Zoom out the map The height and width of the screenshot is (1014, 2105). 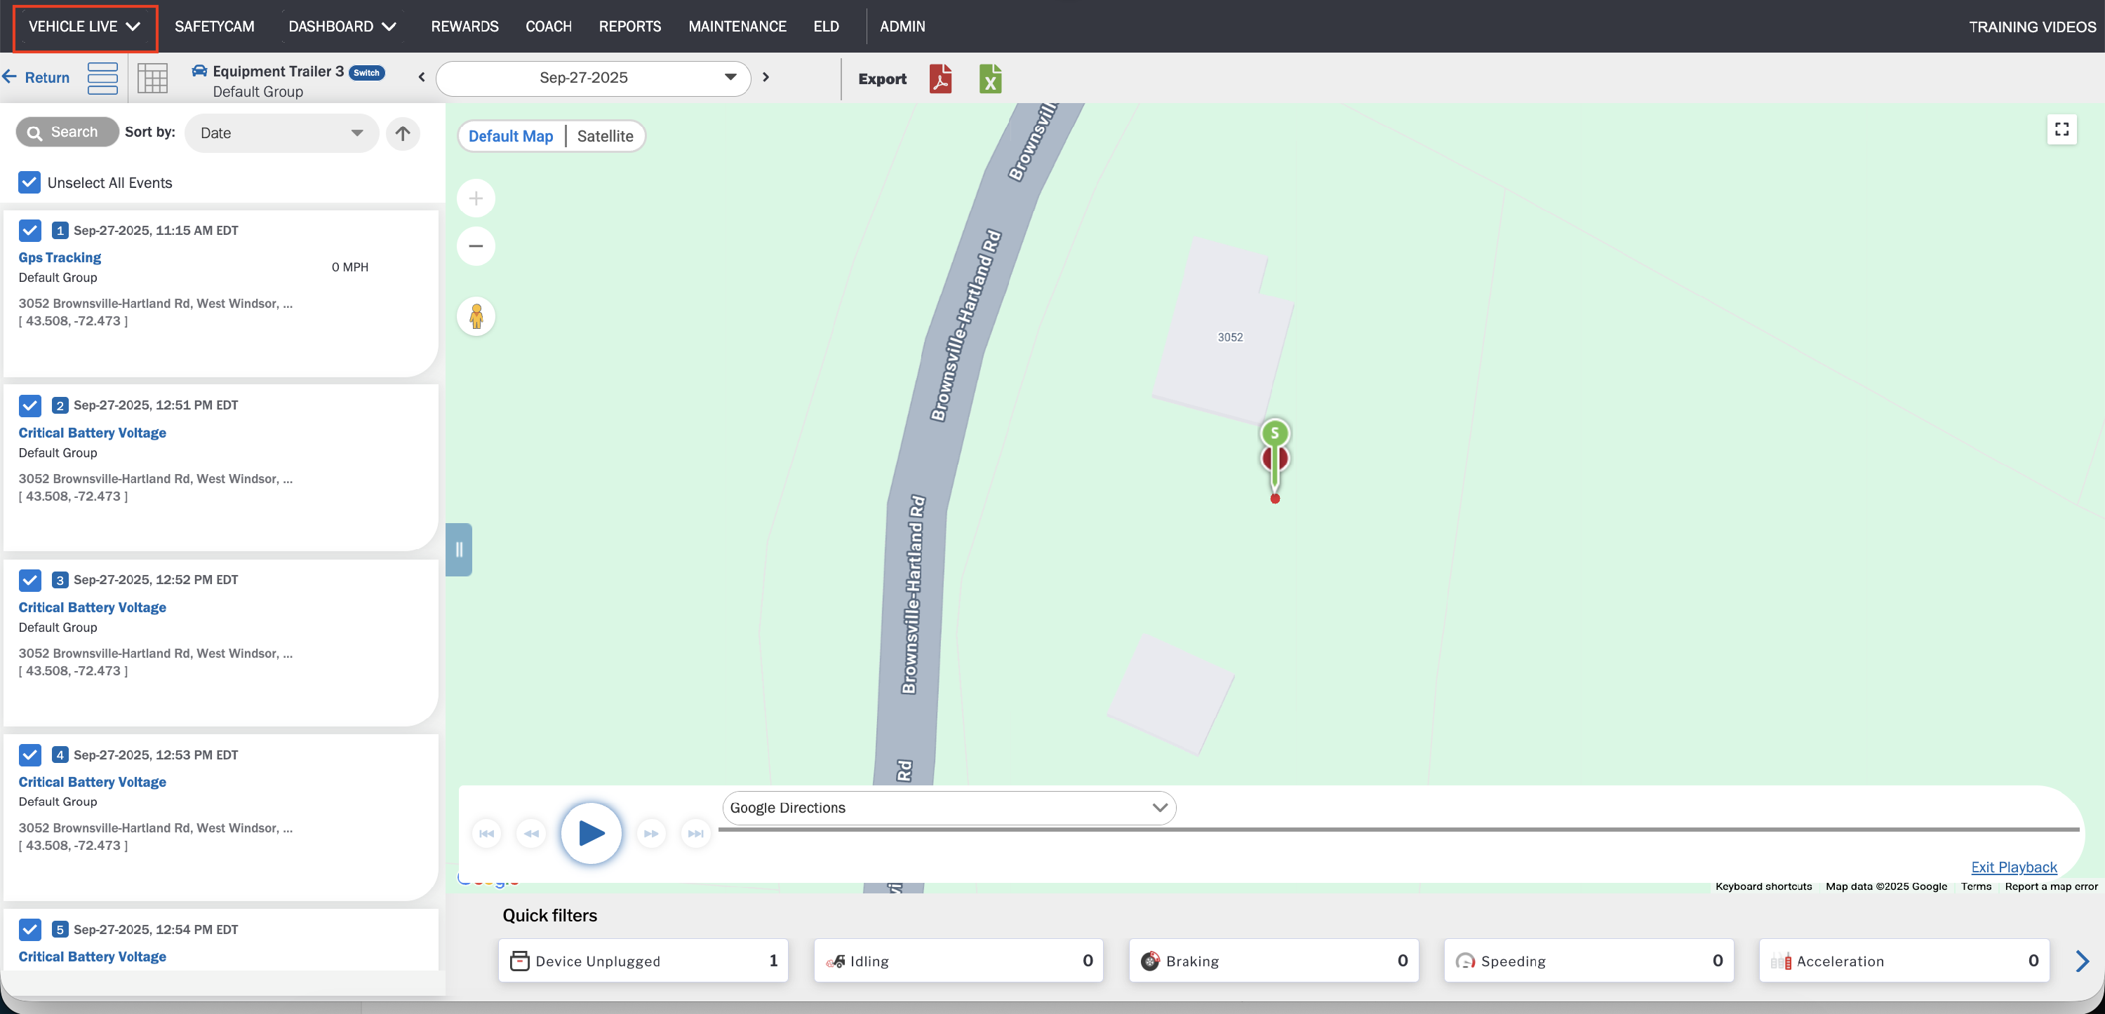click(x=476, y=247)
